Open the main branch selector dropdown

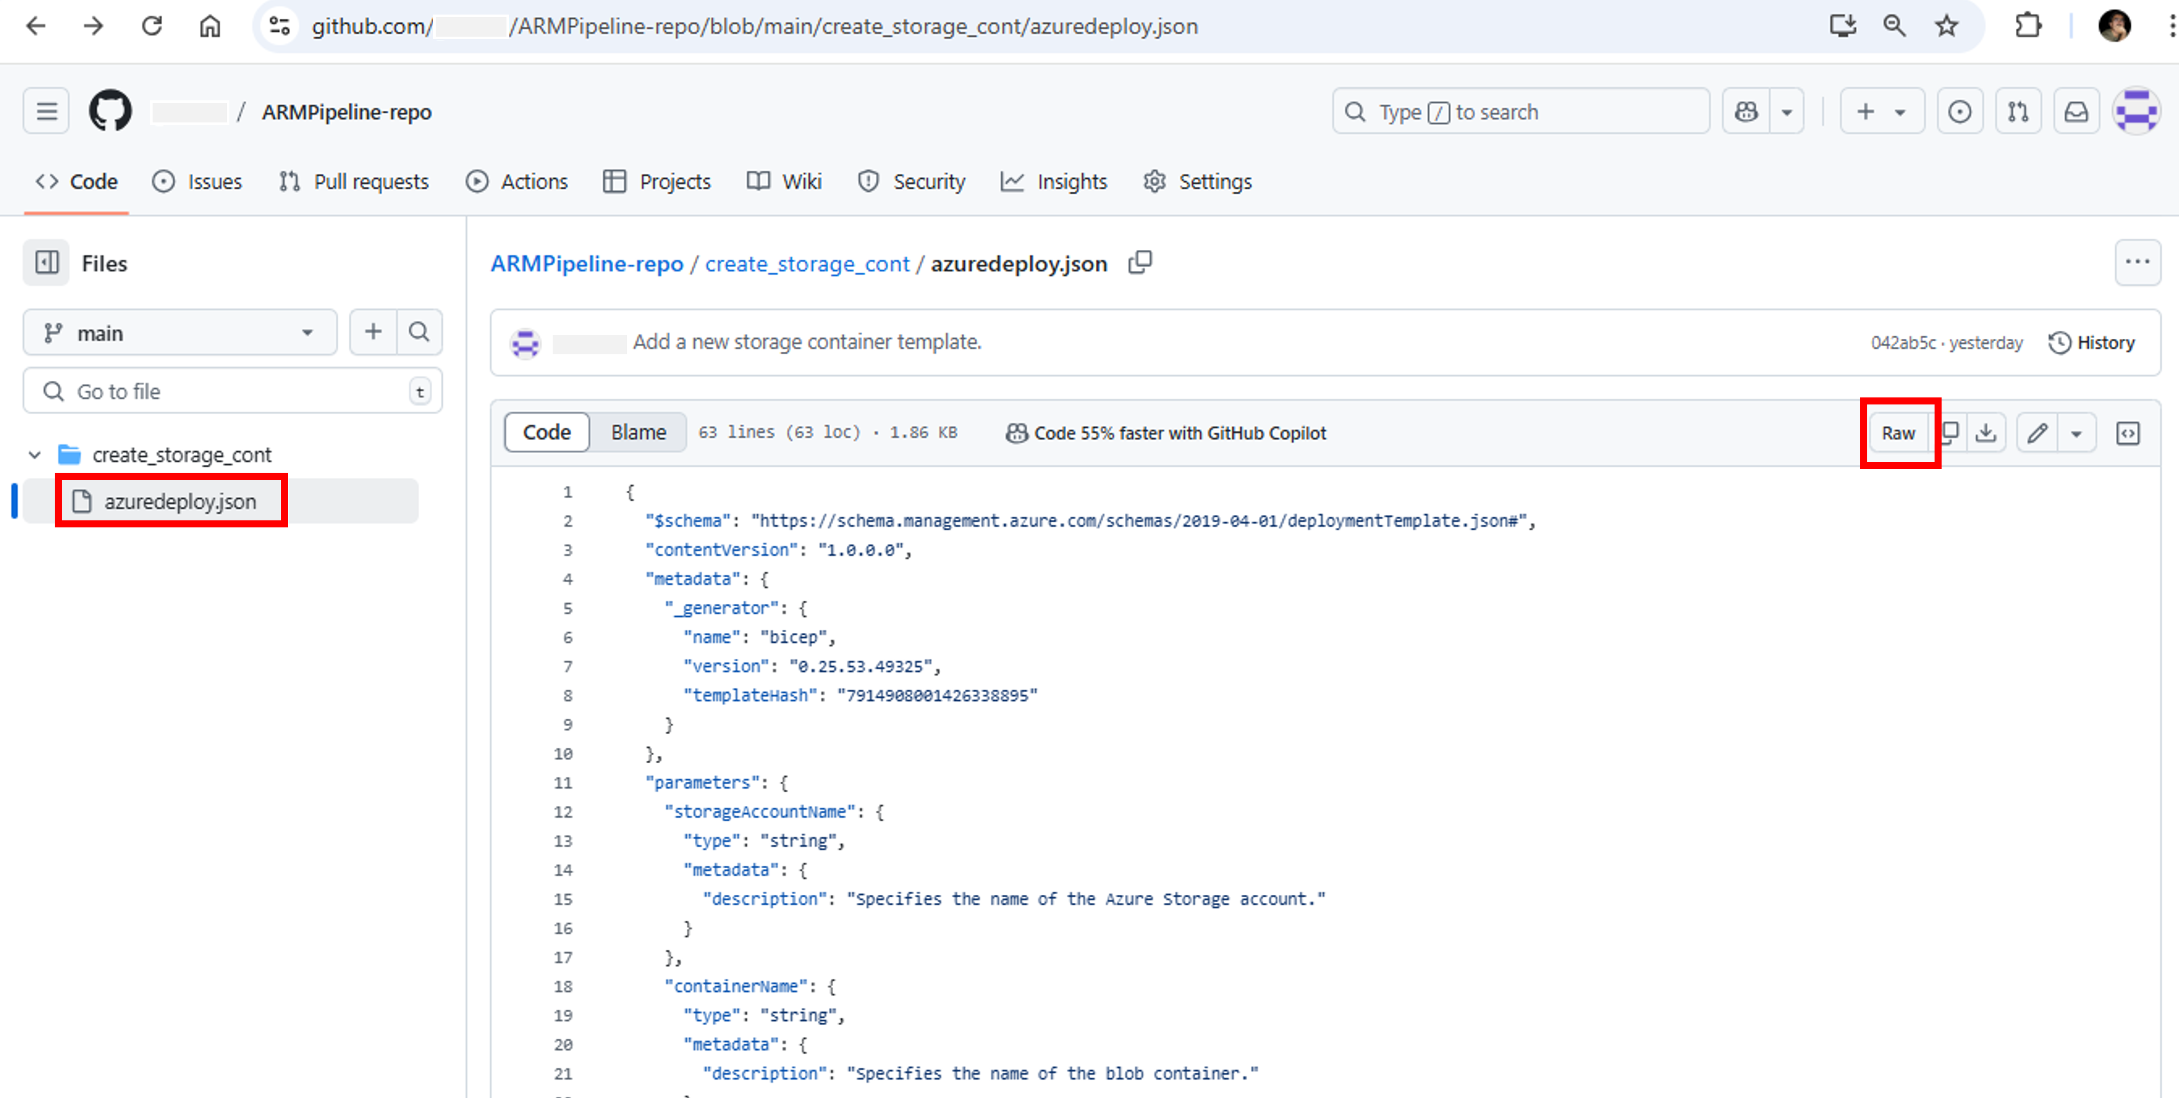tap(179, 332)
